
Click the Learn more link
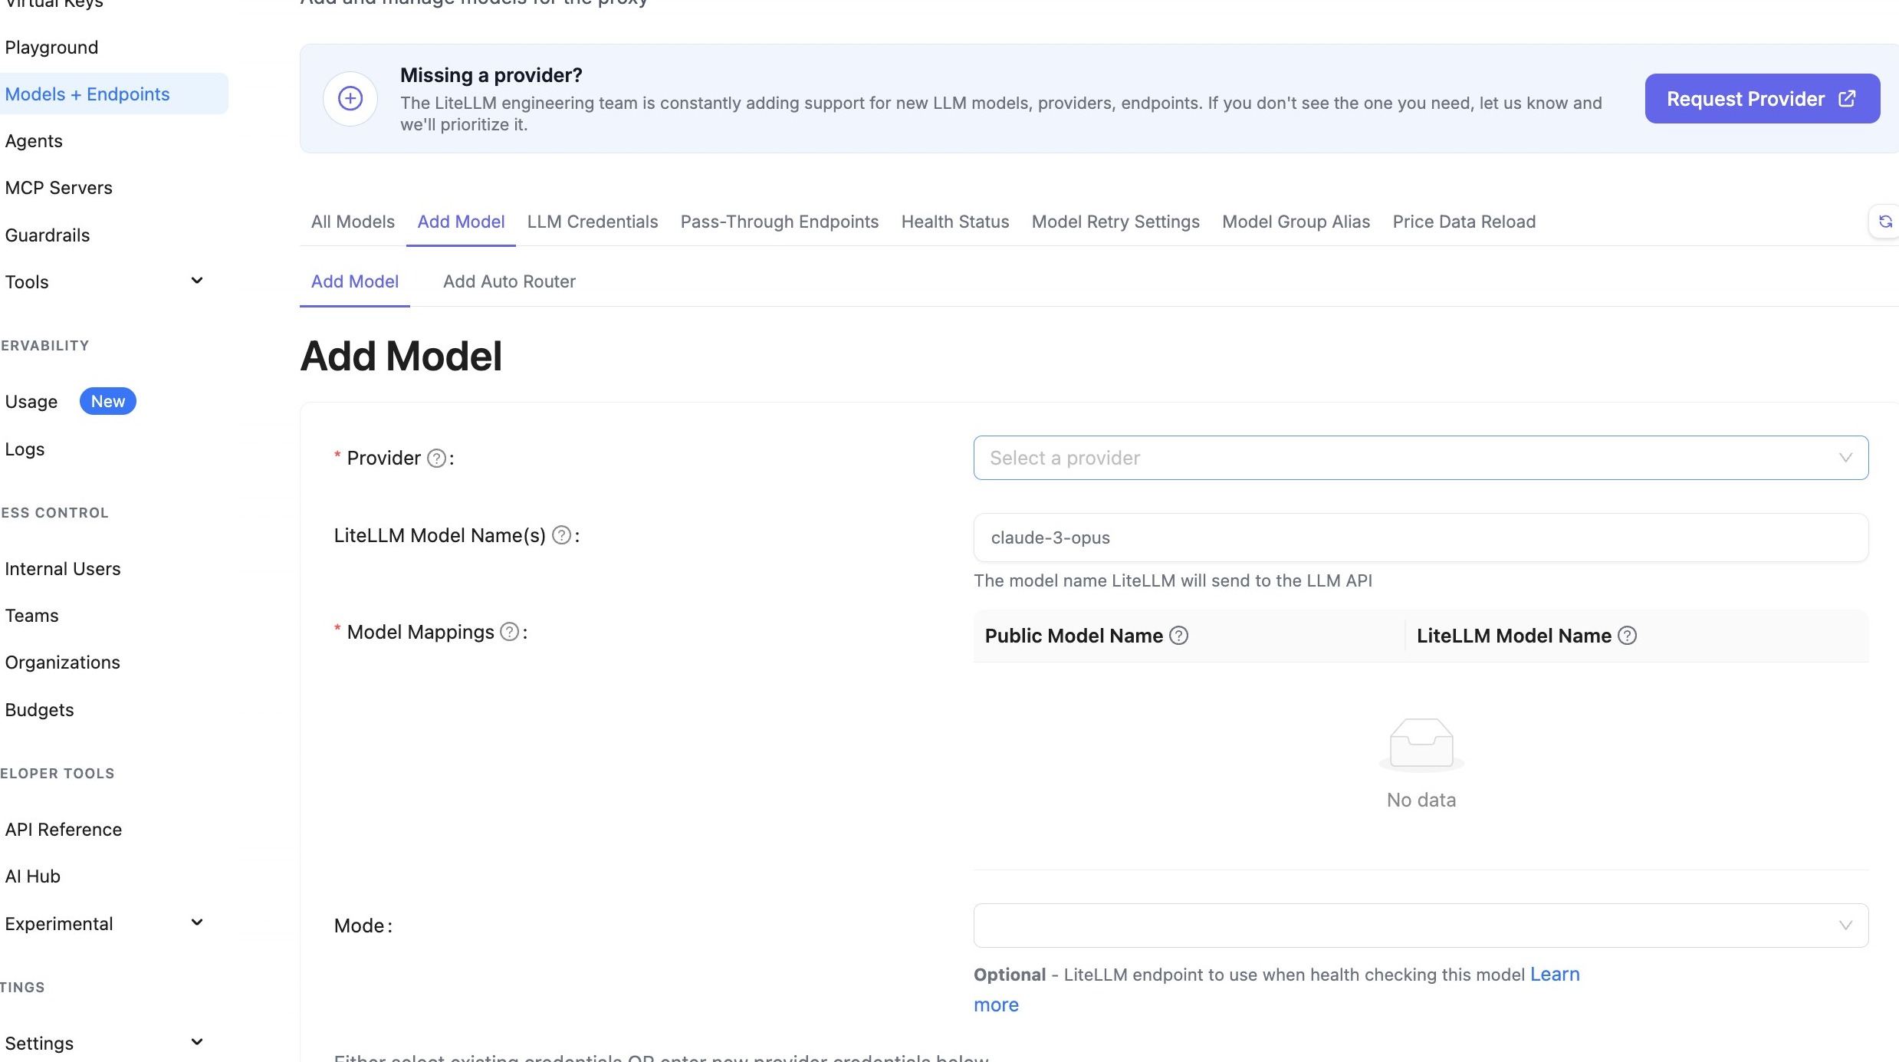tap(1555, 975)
